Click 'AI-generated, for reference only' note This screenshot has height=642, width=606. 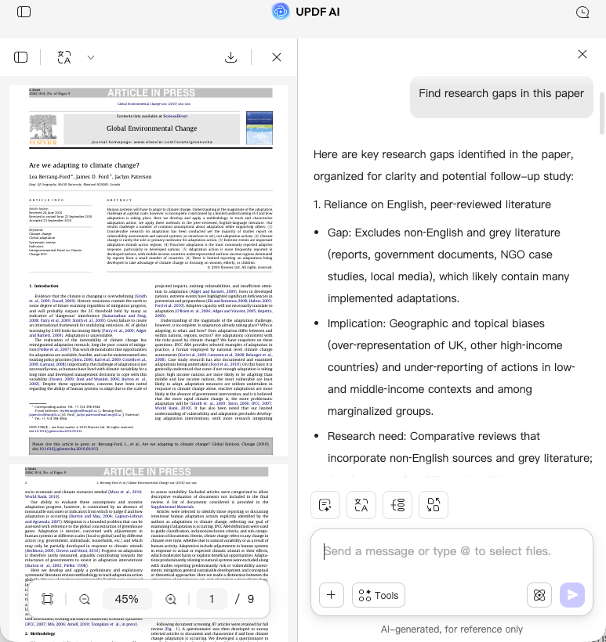pyautogui.click(x=452, y=629)
